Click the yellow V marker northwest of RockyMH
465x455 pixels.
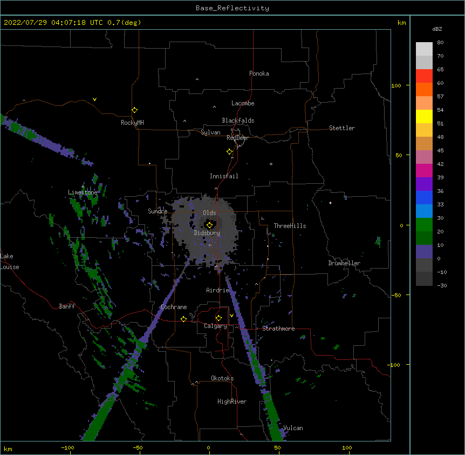94,99
